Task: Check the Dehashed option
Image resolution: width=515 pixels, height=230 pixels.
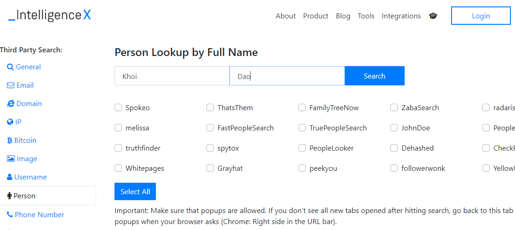Action: coord(394,148)
